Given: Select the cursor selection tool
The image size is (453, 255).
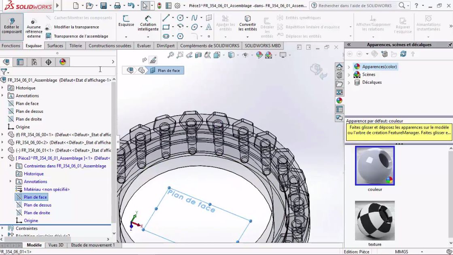Looking at the screenshot, I should 145,6.
